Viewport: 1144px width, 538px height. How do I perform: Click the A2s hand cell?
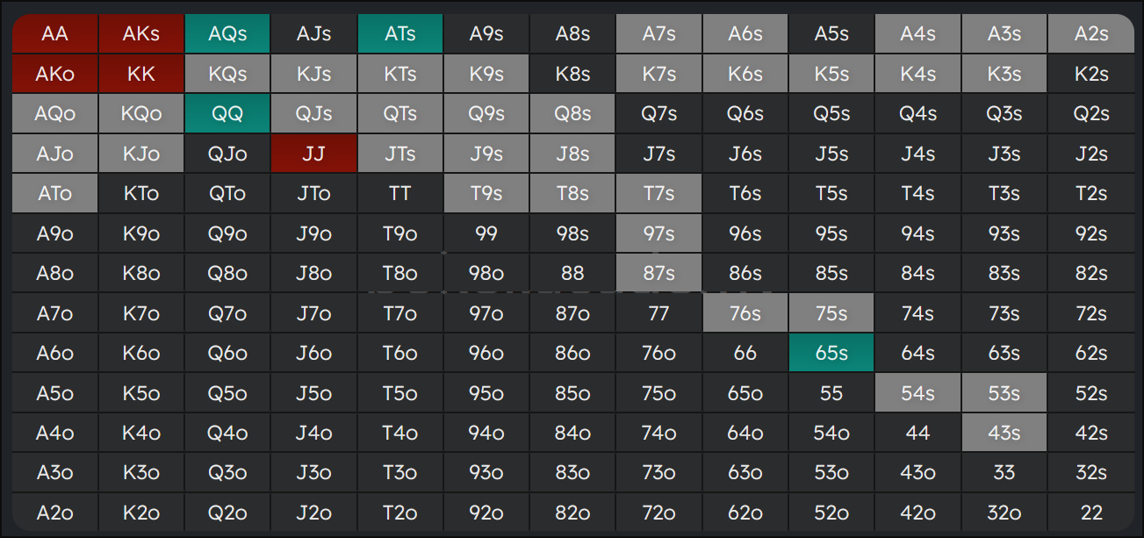pyautogui.click(x=1091, y=34)
